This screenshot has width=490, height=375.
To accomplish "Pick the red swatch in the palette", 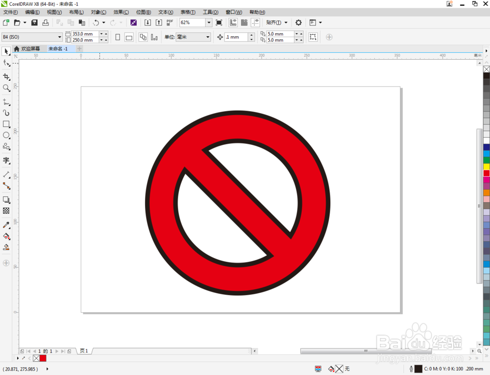I will coord(487,173).
